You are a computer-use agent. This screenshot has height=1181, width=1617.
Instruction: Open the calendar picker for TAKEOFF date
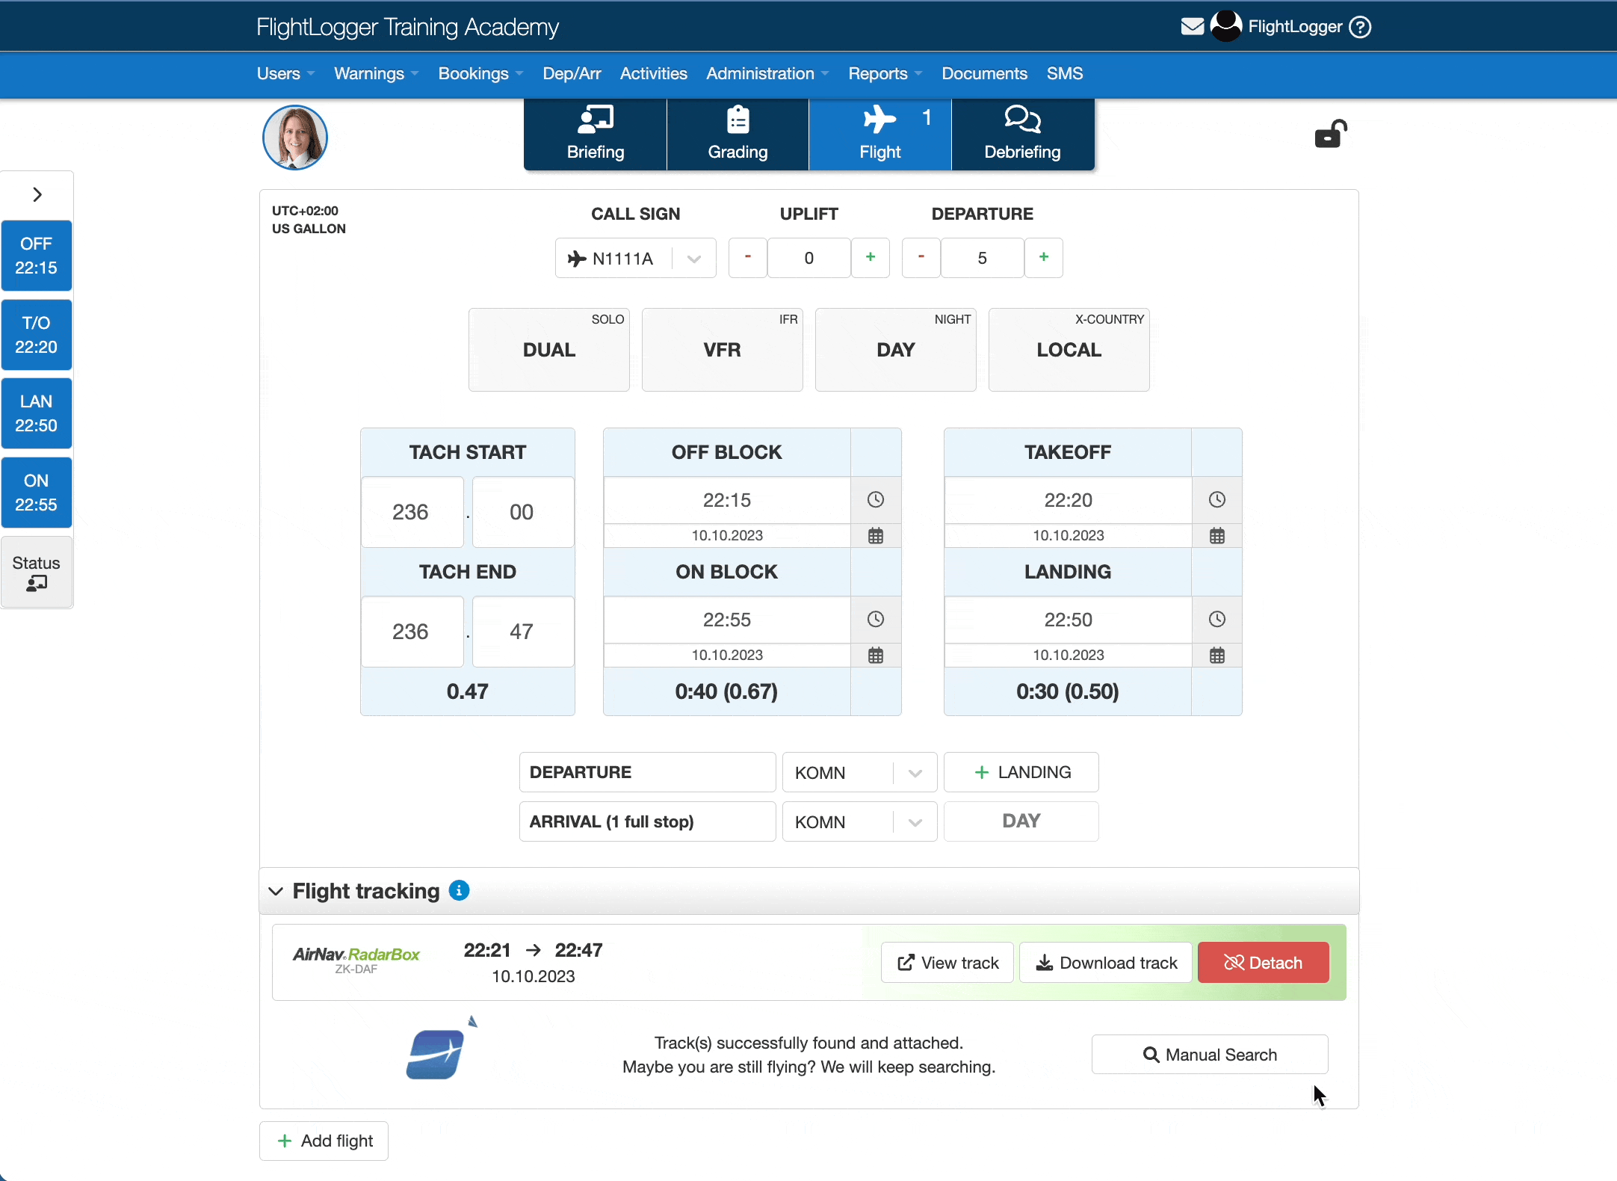(1216, 535)
